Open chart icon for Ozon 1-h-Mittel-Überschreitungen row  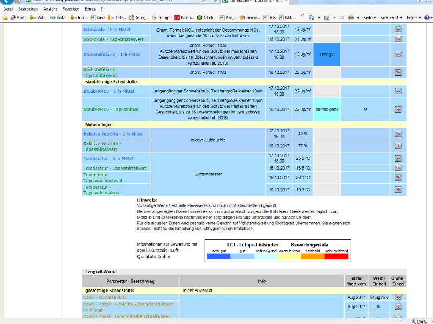coord(398,307)
